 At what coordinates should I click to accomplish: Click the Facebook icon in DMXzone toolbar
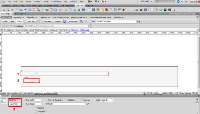pos(146,10)
